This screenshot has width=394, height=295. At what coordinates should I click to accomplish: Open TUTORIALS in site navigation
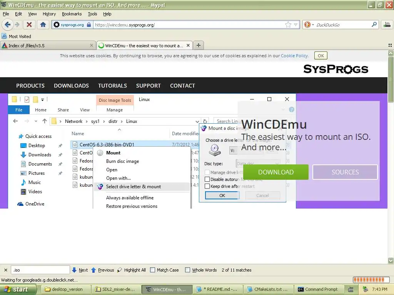pyautogui.click(x=112, y=86)
